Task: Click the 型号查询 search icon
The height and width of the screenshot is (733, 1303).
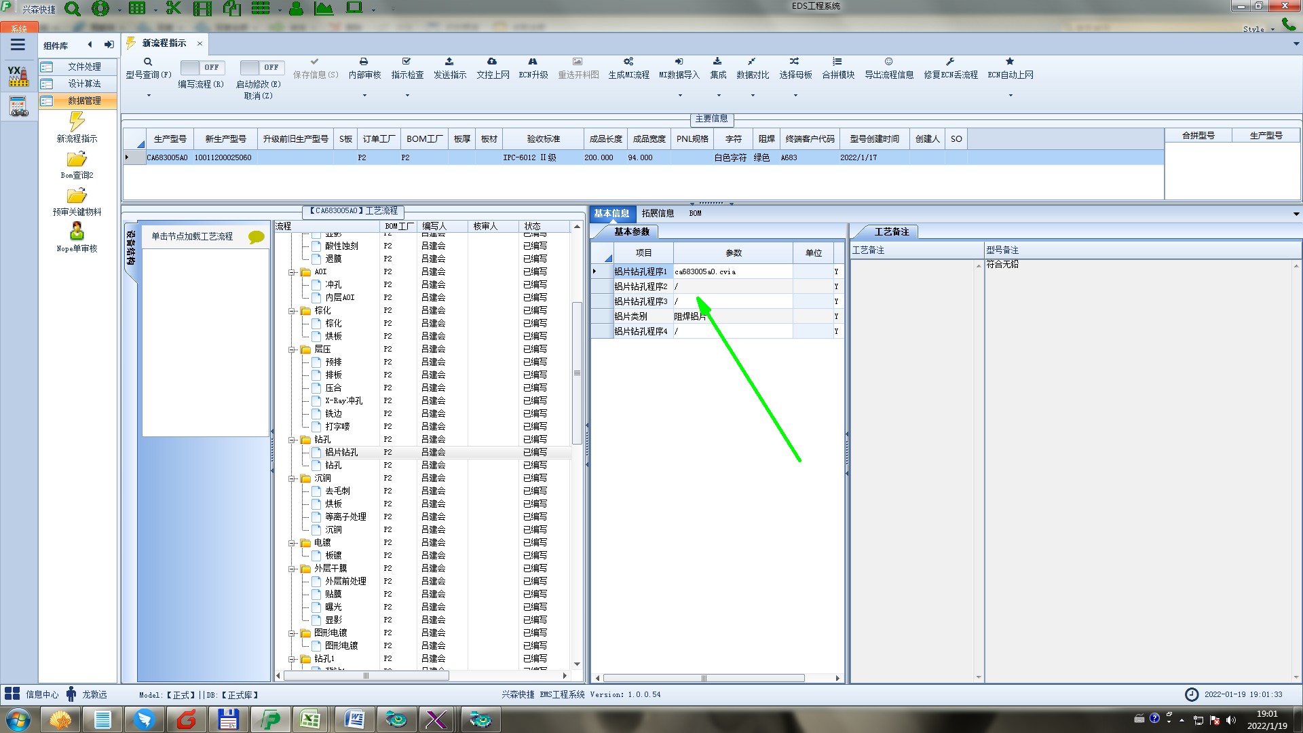Action: click(147, 62)
